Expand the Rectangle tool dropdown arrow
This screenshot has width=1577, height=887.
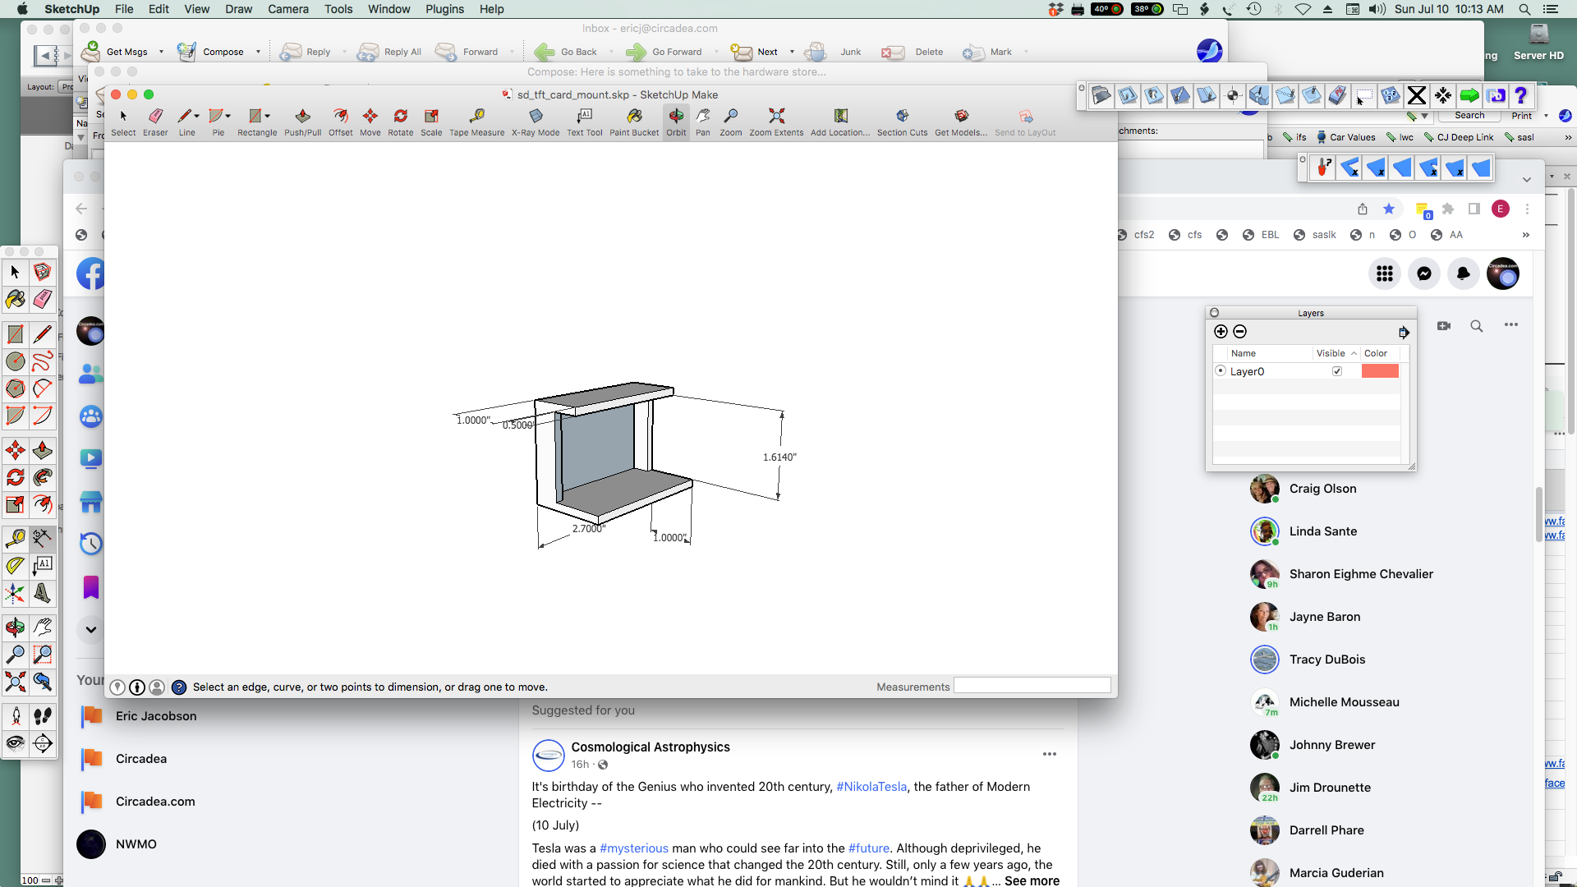[268, 116]
